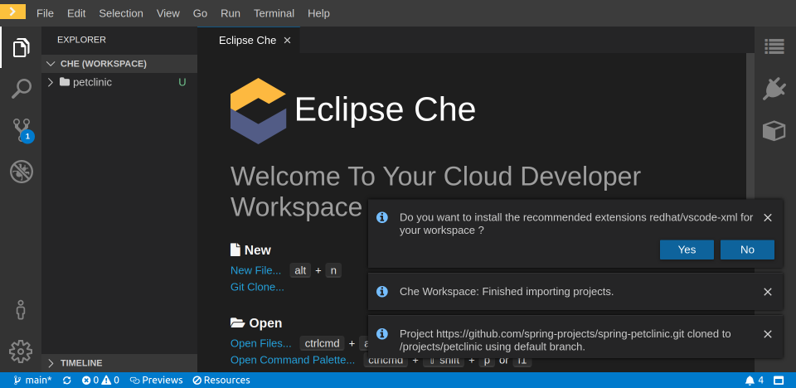The height and width of the screenshot is (388, 796).
Task: Collapse the CHE (WORKSPACE) section
Action: click(x=119, y=64)
